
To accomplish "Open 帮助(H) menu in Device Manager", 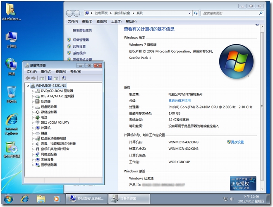I will point(76,72).
